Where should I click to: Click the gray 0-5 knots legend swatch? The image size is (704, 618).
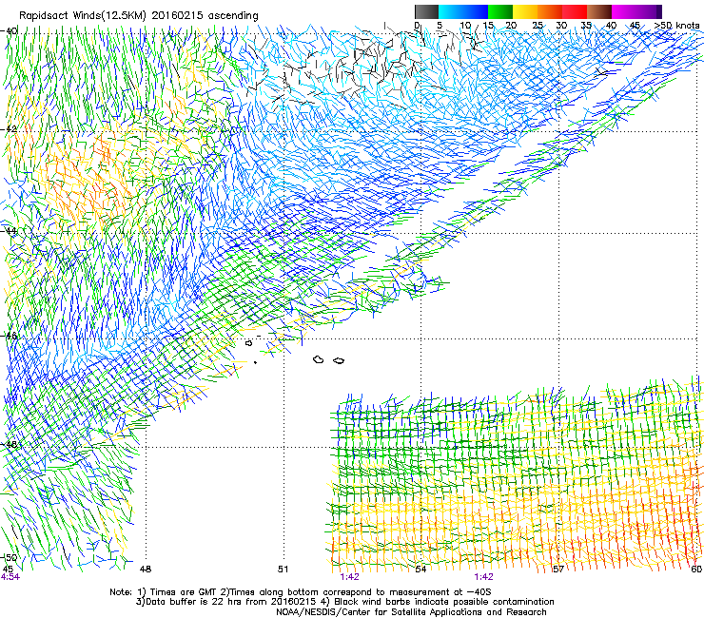(426, 11)
